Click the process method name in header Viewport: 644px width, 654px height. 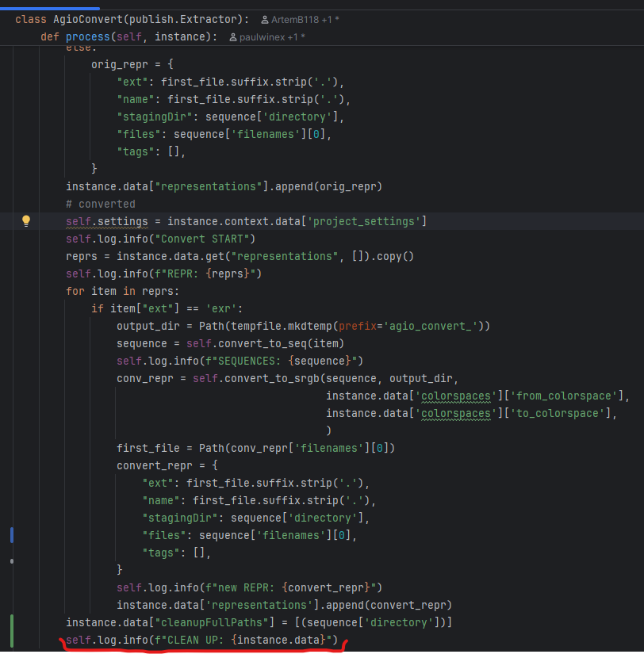(88, 37)
